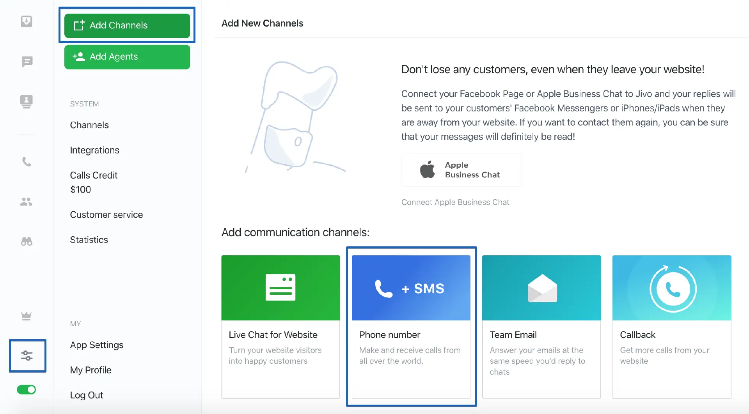The height and width of the screenshot is (414, 749).
Task: Open Statistics menu item
Action: point(89,240)
